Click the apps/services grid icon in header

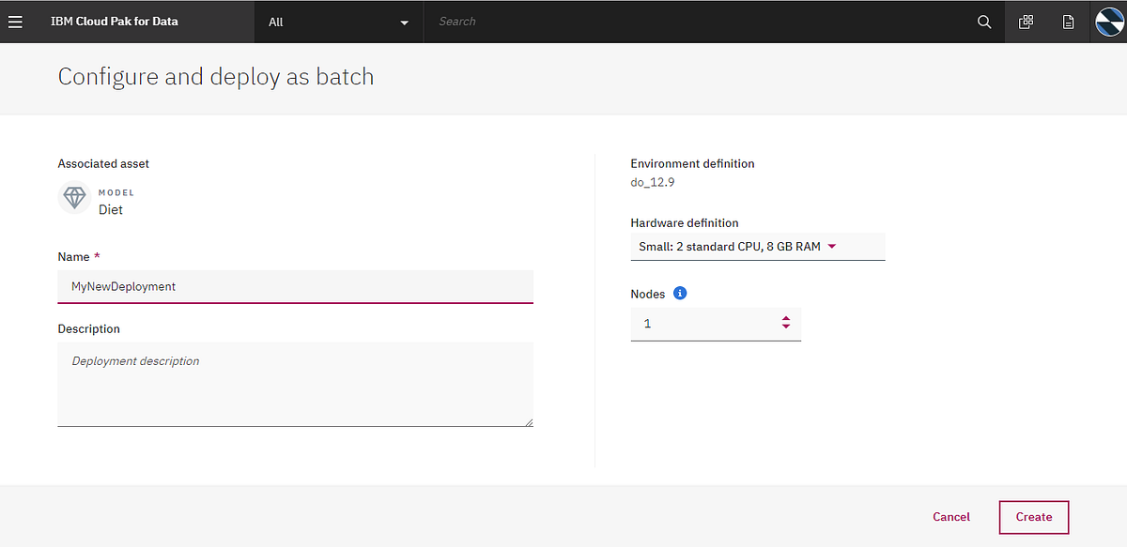1026,21
